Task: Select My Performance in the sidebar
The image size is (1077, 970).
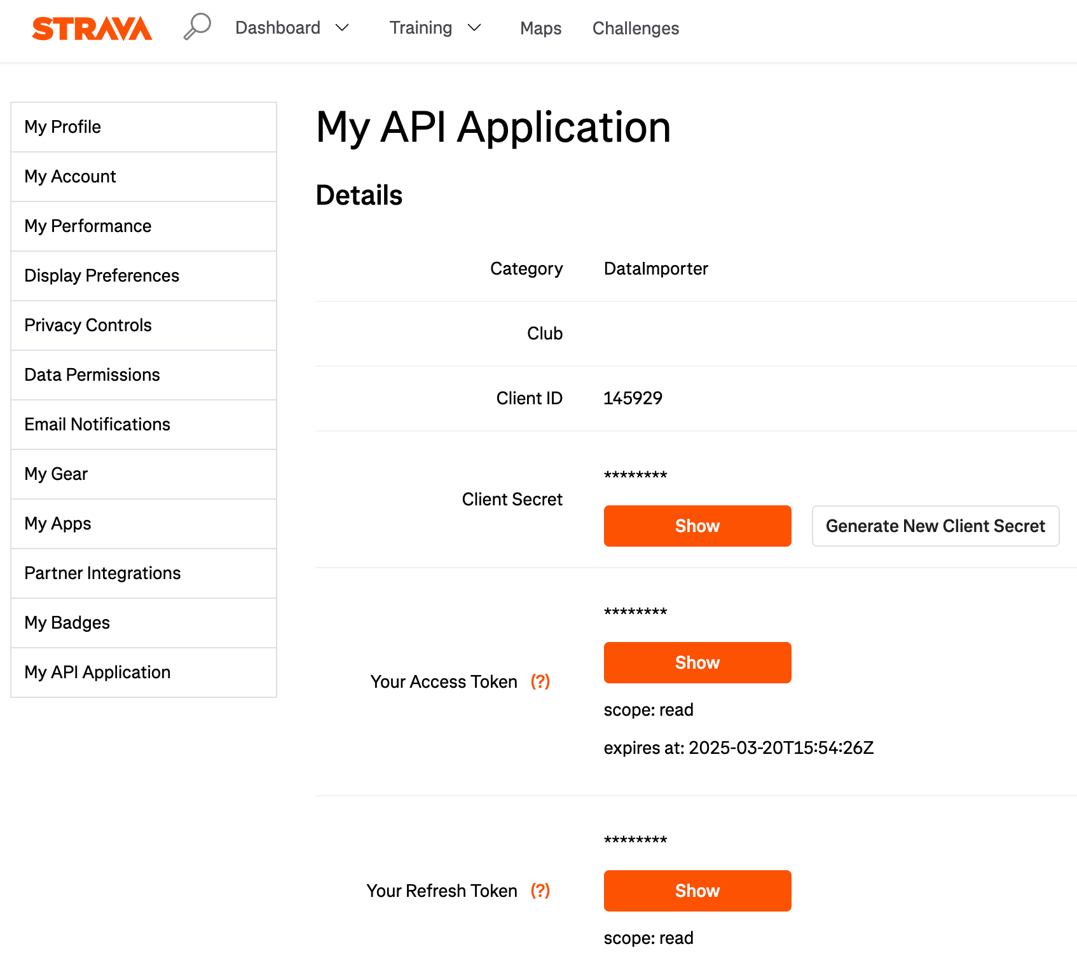Action: coord(144,226)
